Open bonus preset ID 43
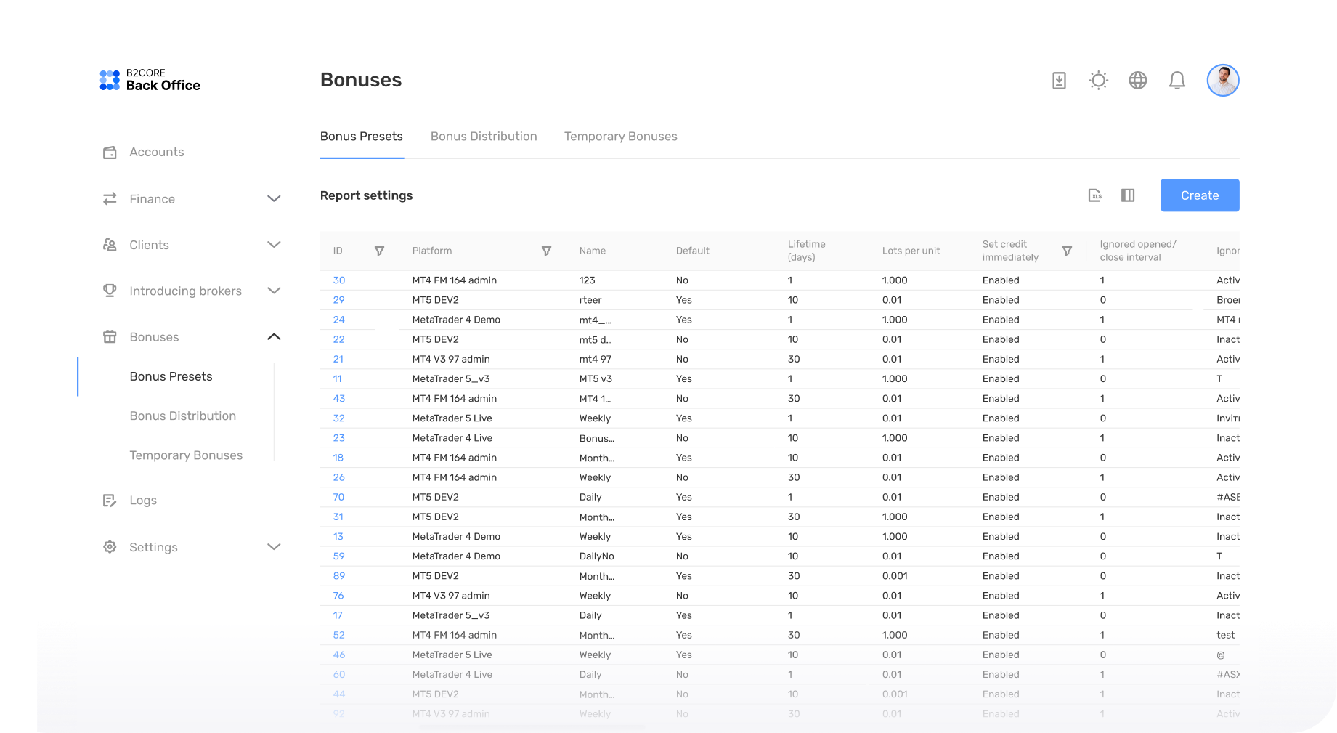Viewport: 1337px width, 733px height. pos(339,399)
